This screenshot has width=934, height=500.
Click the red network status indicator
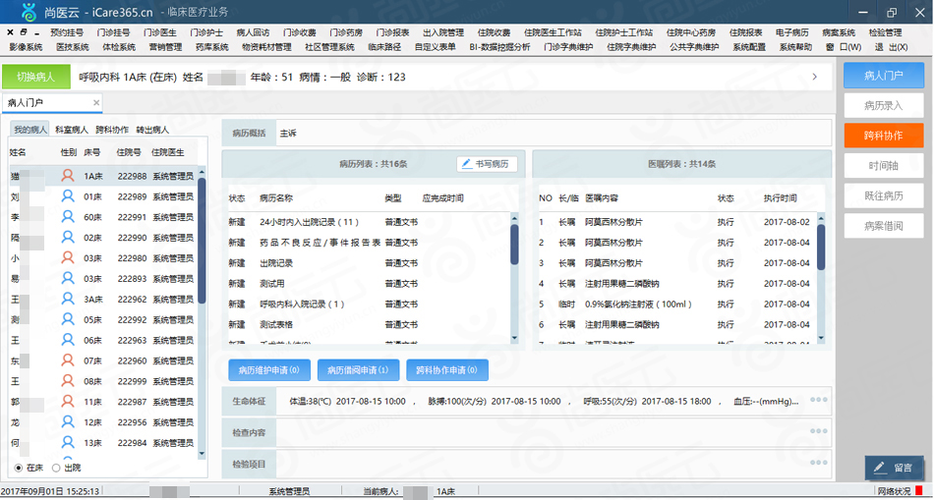pyautogui.click(x=919, y=491)
